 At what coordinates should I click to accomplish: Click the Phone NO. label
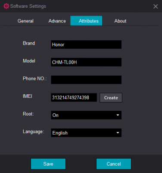[35, 78]
